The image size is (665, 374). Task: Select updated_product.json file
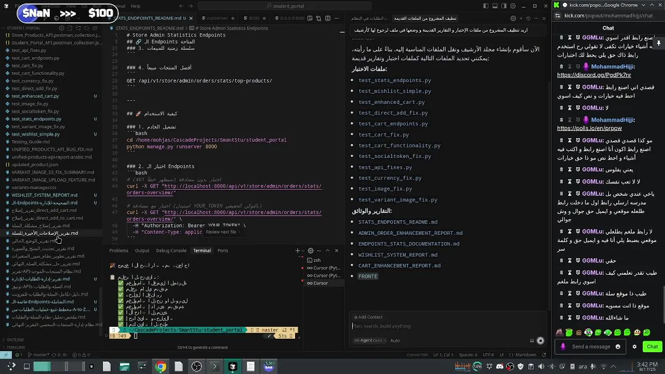35,165
